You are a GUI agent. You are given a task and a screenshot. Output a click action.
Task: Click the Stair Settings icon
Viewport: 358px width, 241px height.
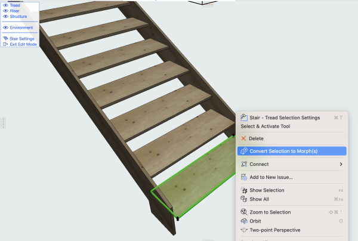5,39
